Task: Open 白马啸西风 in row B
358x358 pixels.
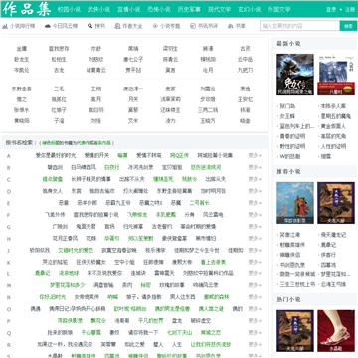Action: tap(84, 167)
